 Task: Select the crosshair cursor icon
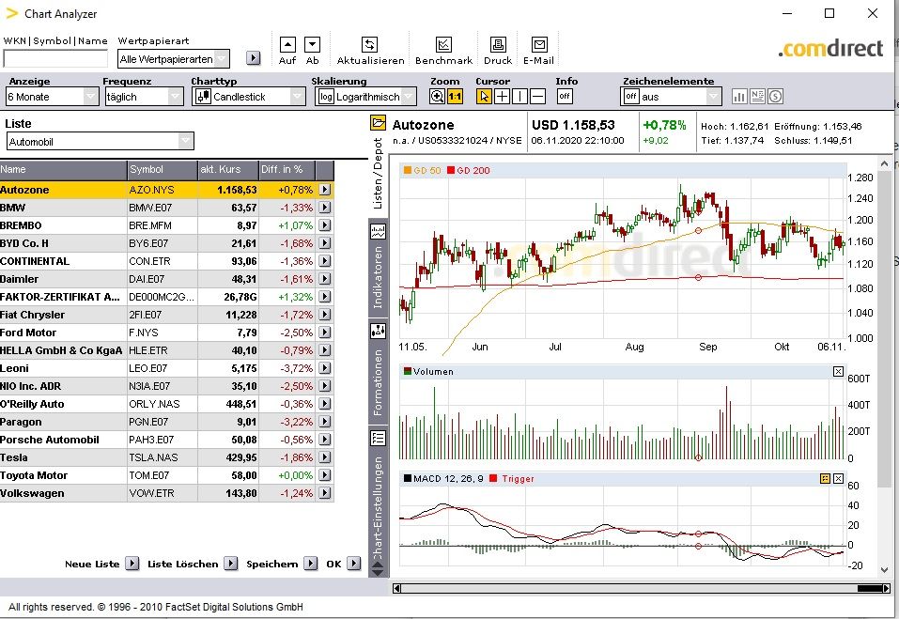point(503,96)
